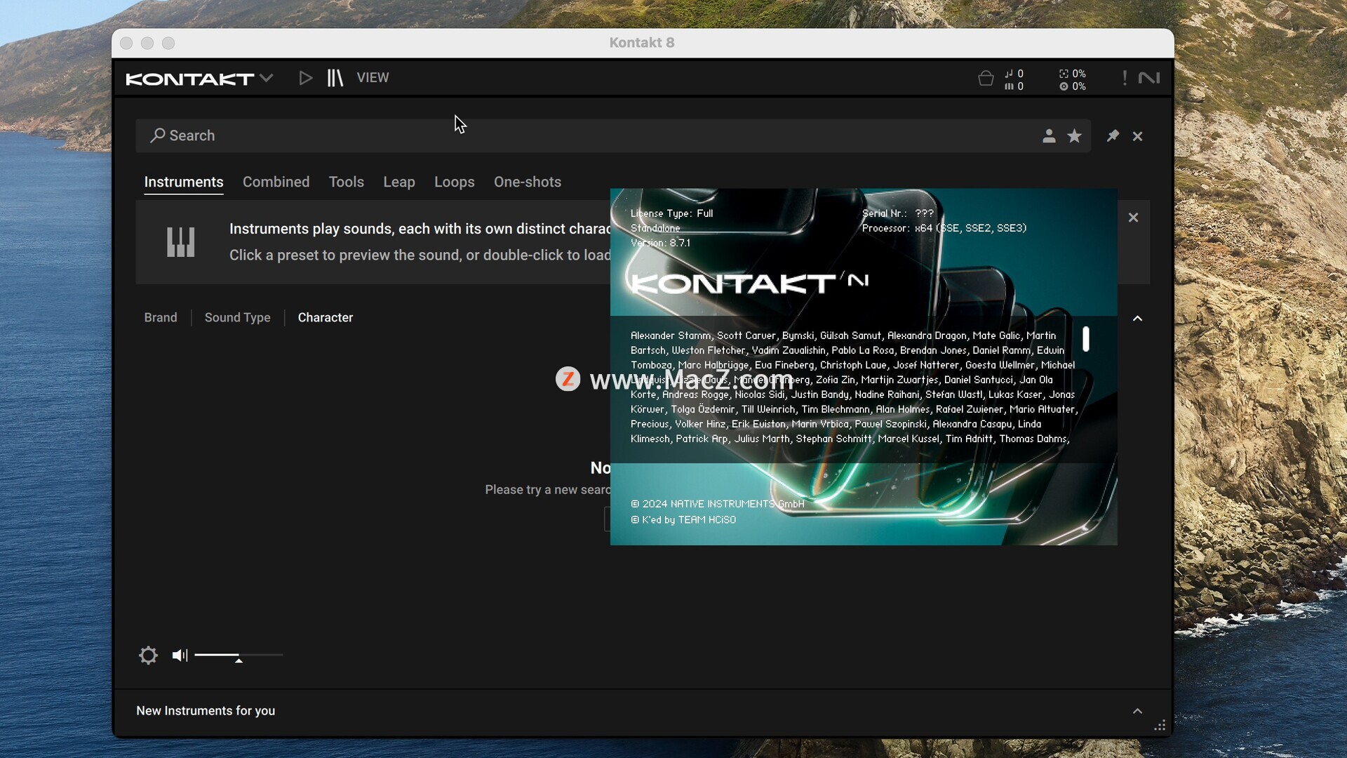Toggle the favorites star filter

pyautogui.click(x=1074, y=136)
